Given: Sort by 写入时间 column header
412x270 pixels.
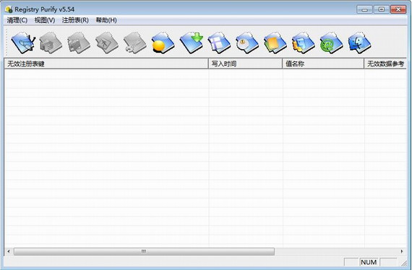Looking at the screenshot, I should [x=245, y=64].
